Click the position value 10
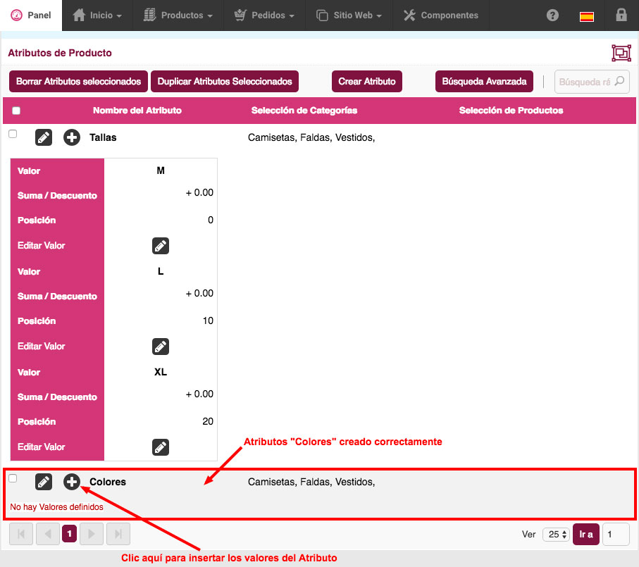 click(208, 321)
